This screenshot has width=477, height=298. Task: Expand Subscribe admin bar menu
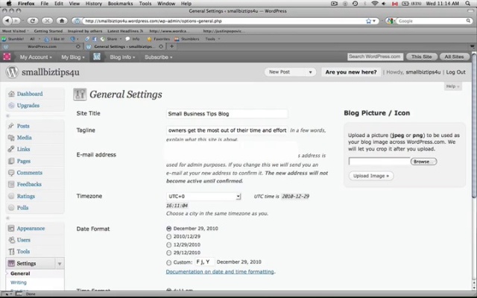point(158,57)
